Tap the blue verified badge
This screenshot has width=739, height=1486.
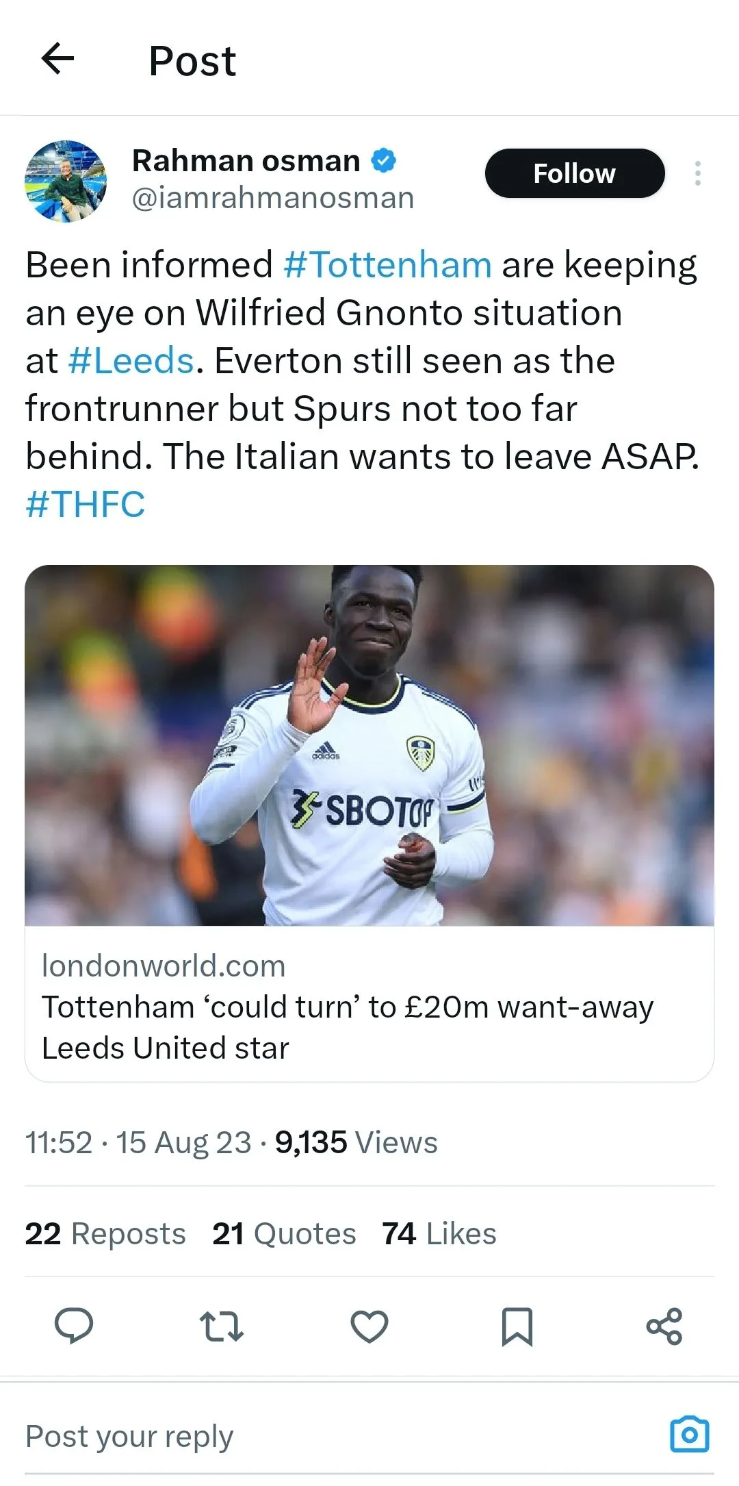(x=384, y=161)
